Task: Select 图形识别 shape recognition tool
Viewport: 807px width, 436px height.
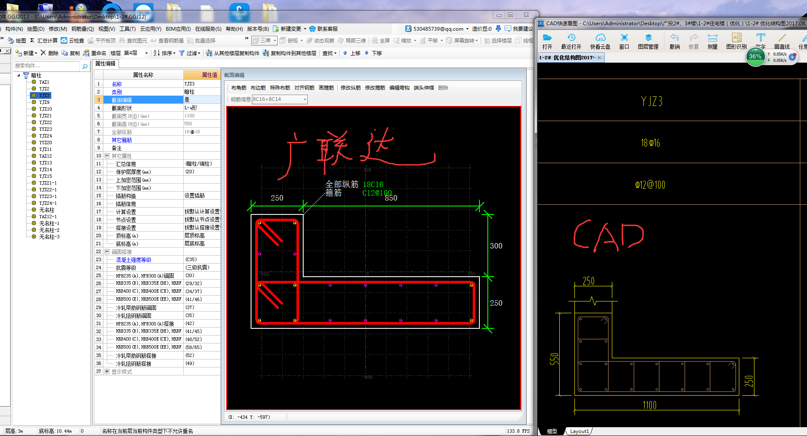Action: pos(736,41)
